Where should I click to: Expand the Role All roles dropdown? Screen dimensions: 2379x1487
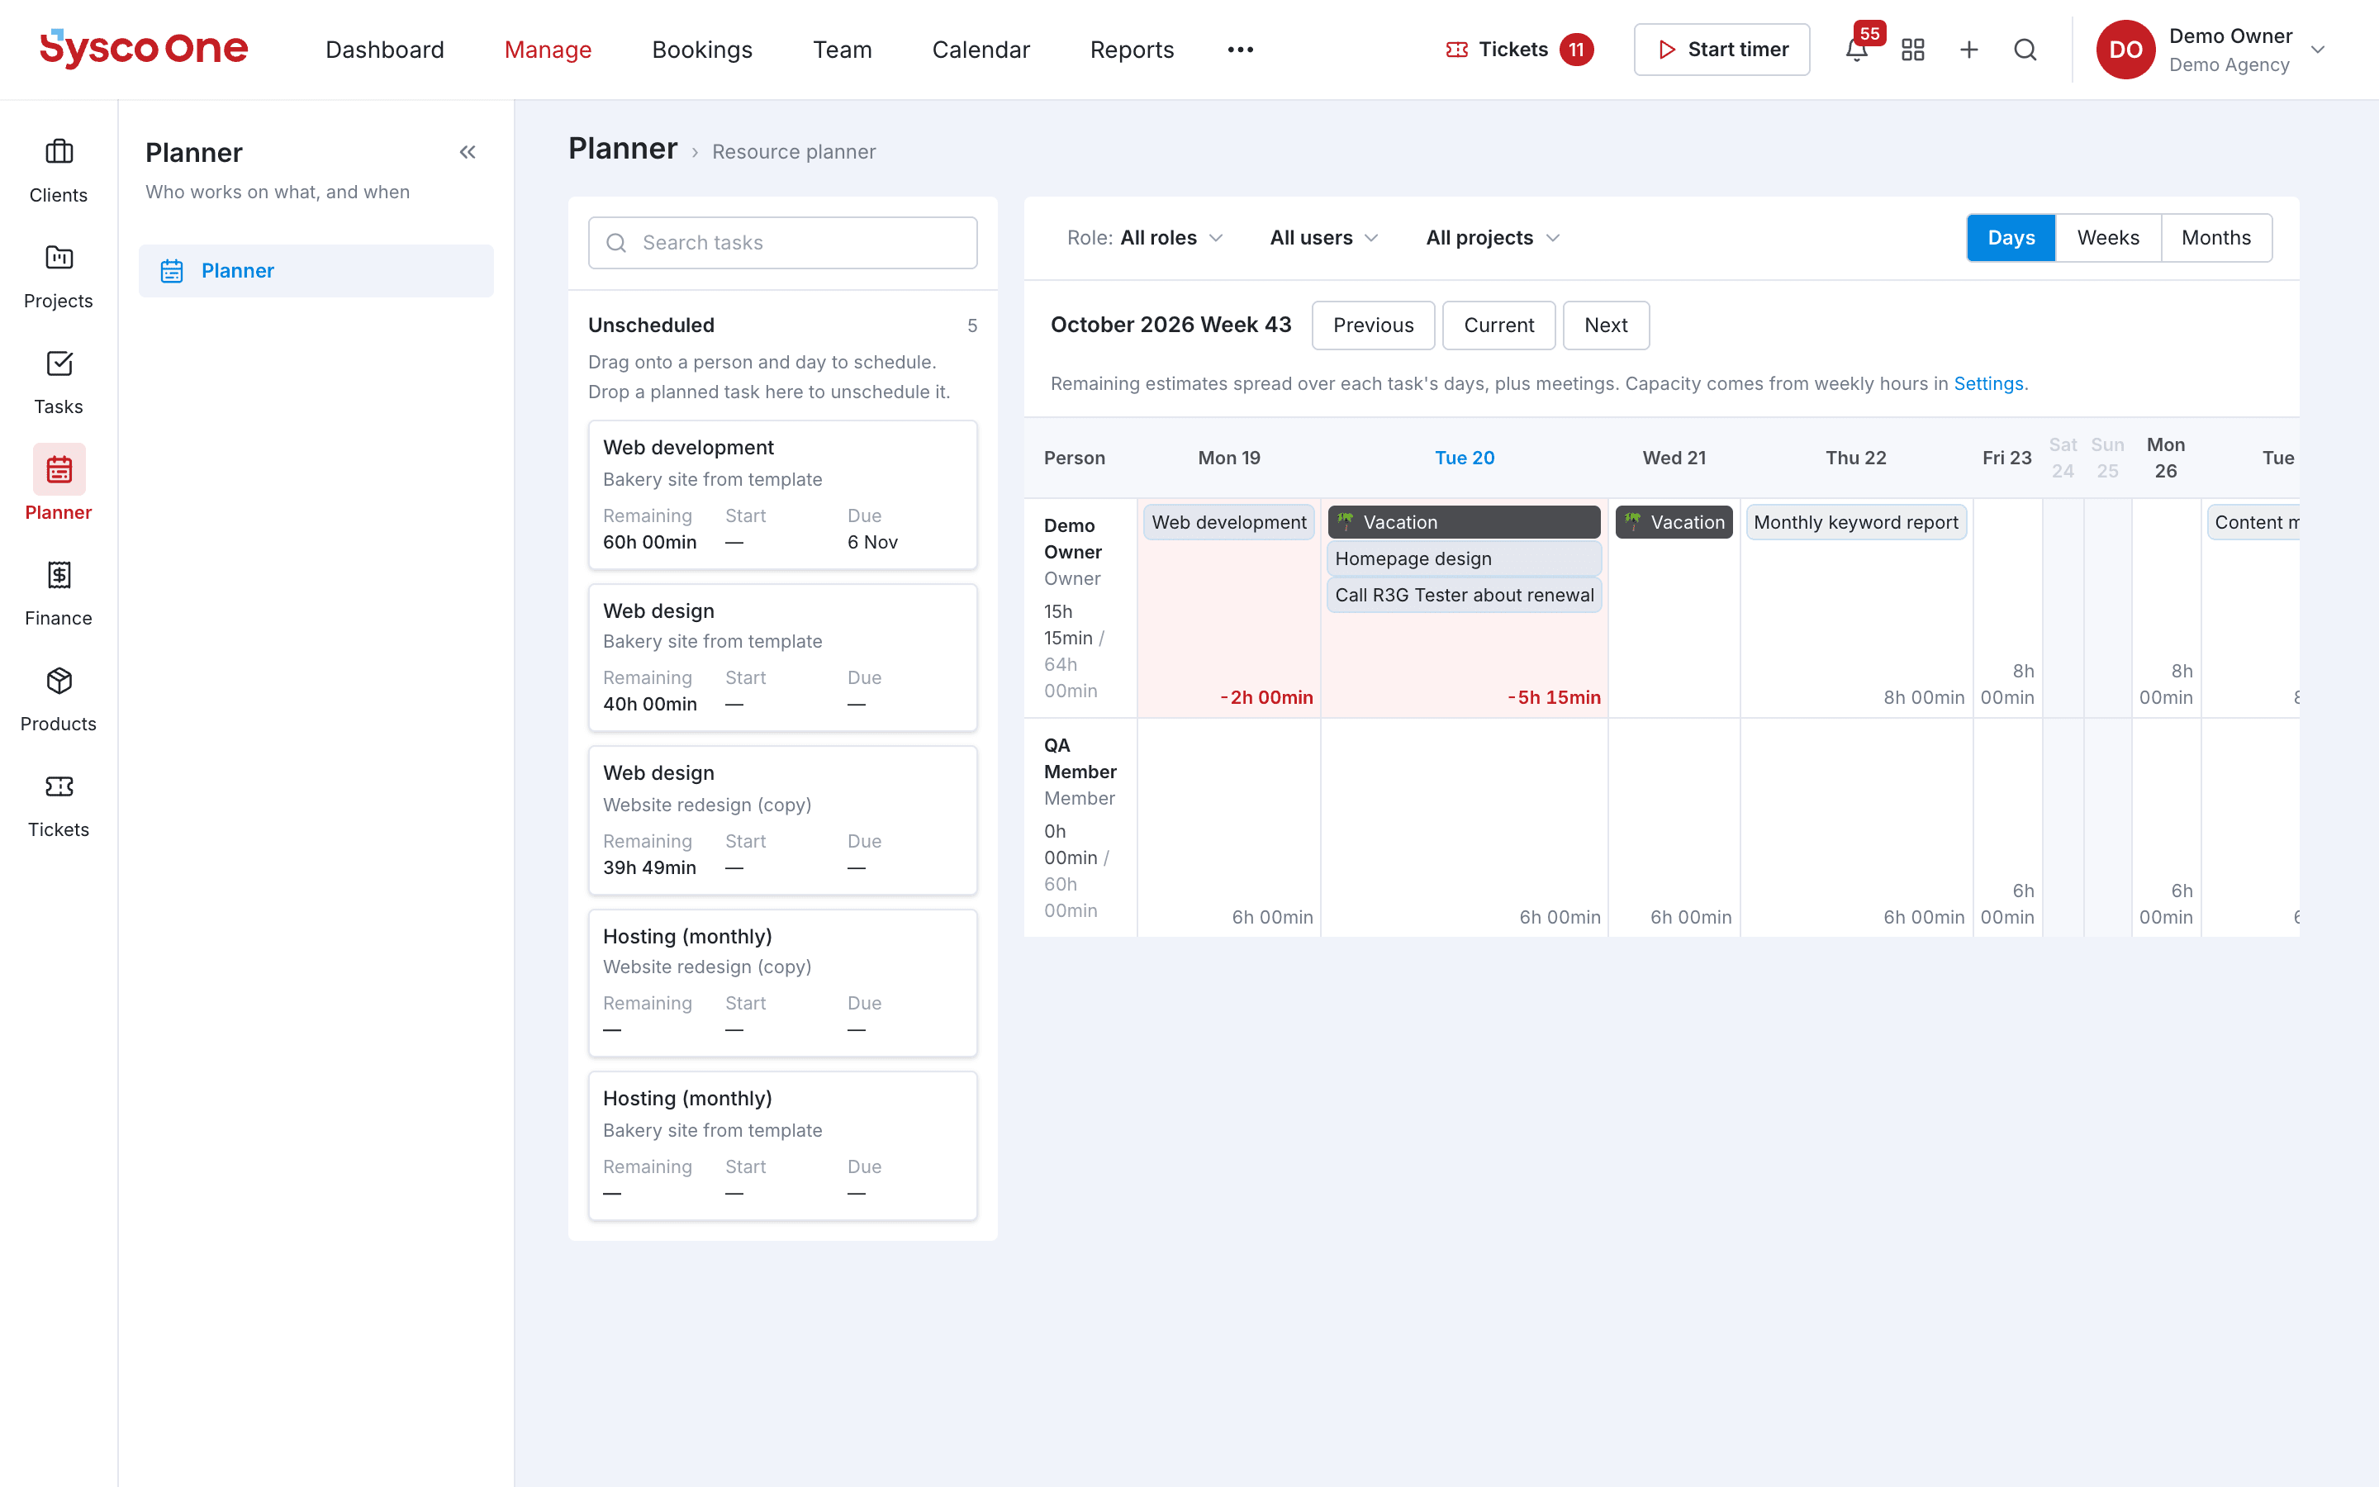coord(1145,238)
